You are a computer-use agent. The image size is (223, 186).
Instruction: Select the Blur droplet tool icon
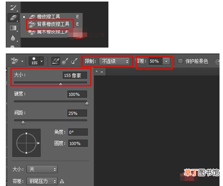point(13,38)
